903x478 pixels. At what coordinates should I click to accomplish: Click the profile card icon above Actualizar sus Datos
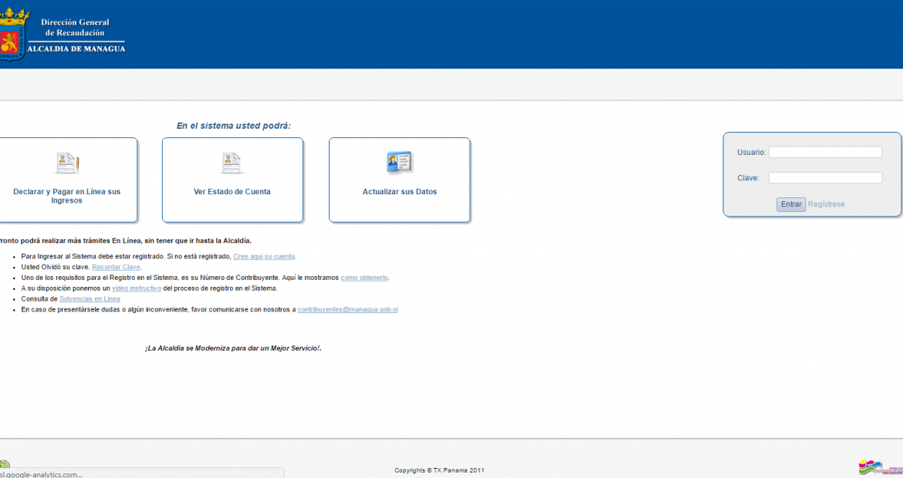399,163
